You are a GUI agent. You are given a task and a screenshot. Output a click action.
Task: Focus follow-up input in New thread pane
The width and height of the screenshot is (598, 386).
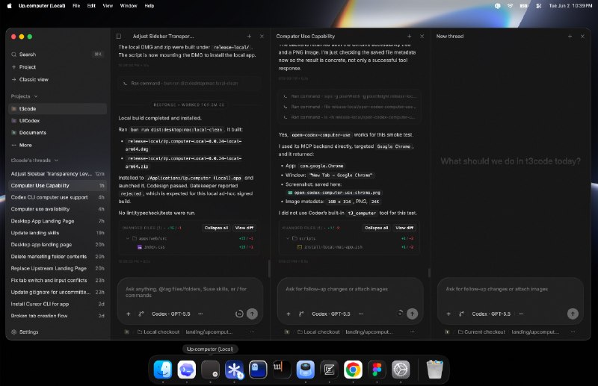pos(510,289)
